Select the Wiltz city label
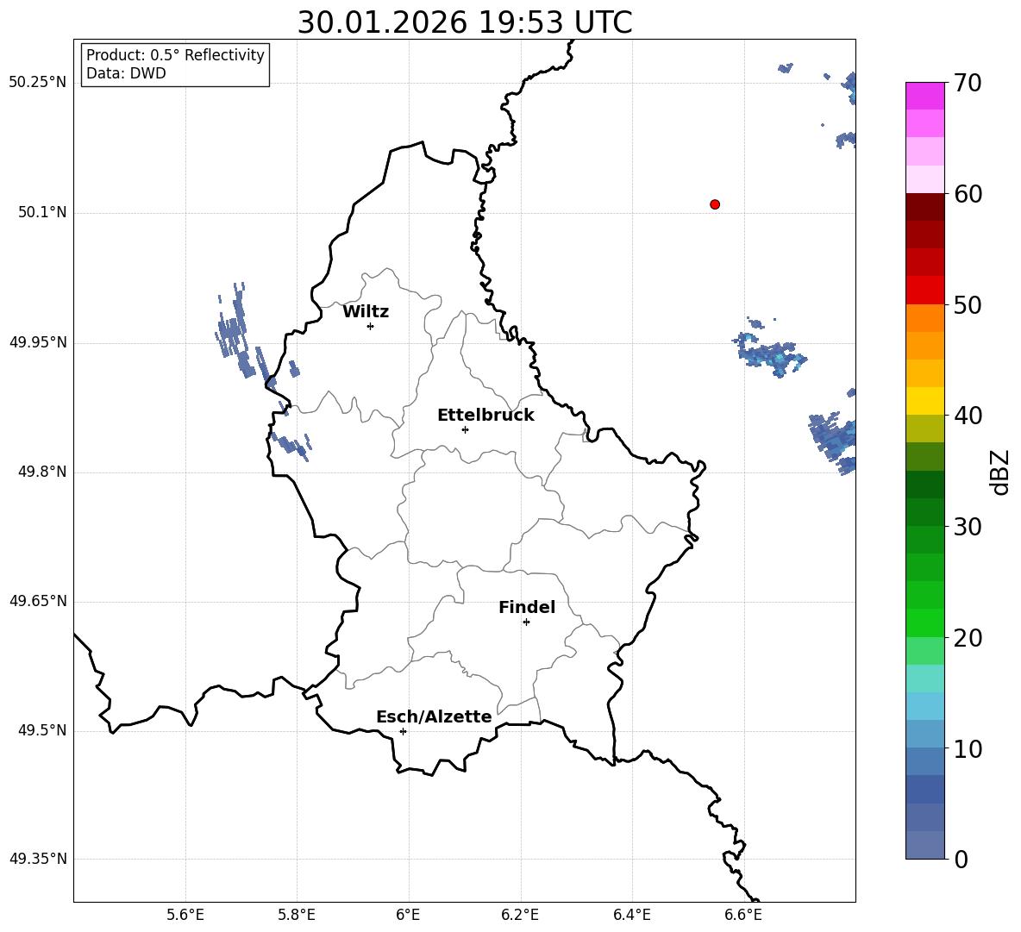Screen dimensions: 1021x932 [x=366, y=312]
